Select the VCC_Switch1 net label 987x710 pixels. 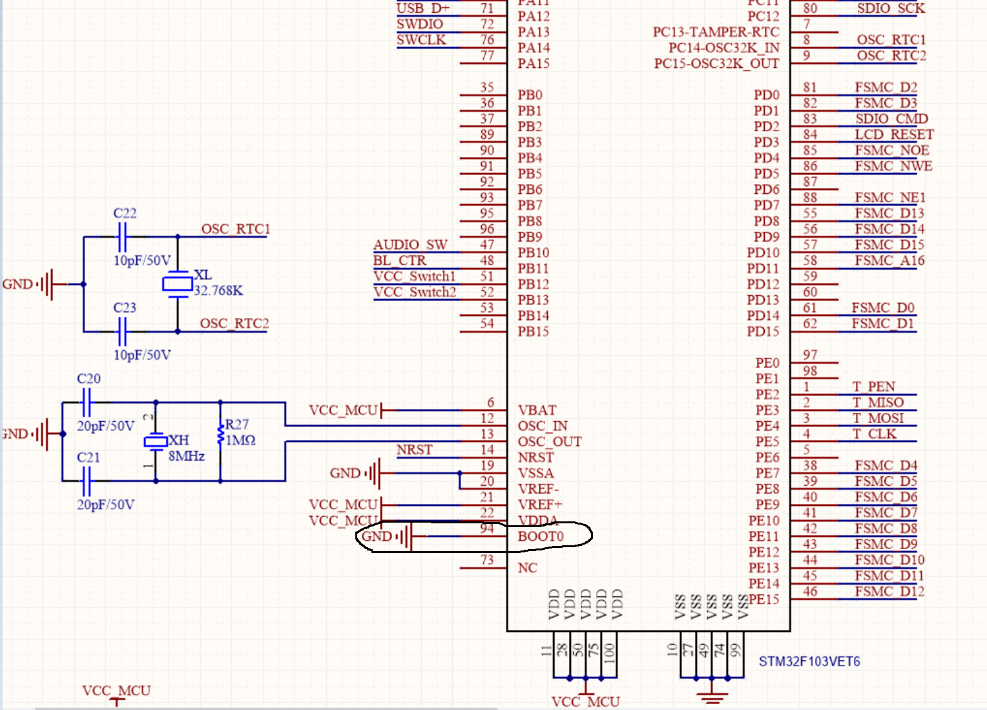415,276
